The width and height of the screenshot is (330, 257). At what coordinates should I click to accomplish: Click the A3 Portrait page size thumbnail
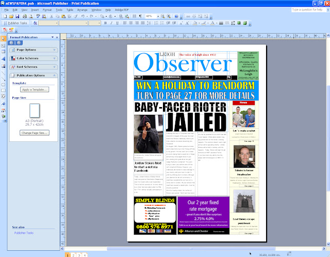pyautogui.click(x=35, y=111)
